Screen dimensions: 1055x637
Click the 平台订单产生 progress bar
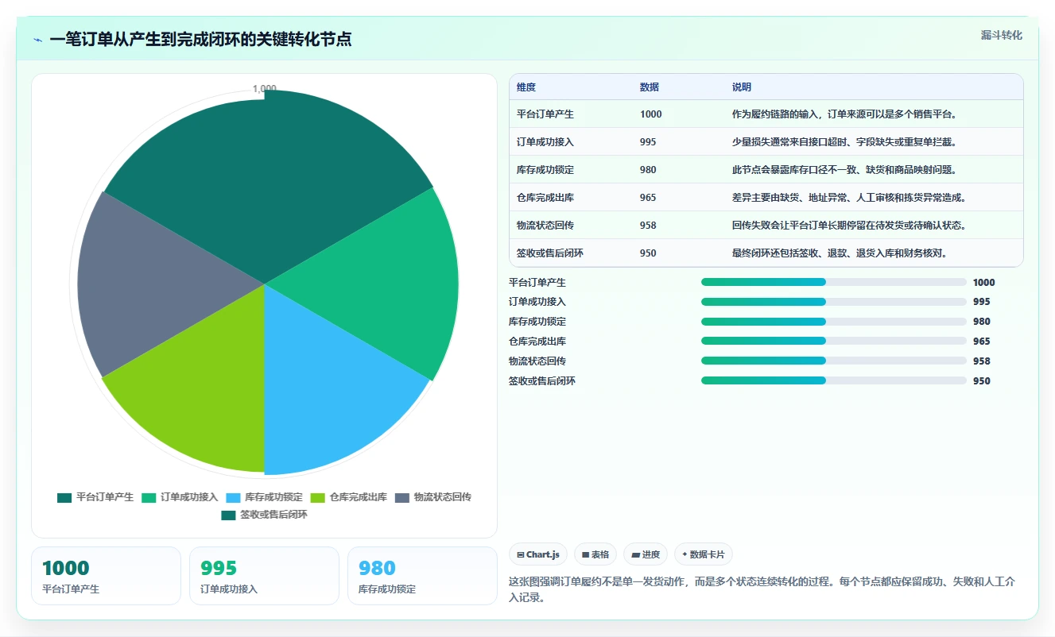point(833,282)
